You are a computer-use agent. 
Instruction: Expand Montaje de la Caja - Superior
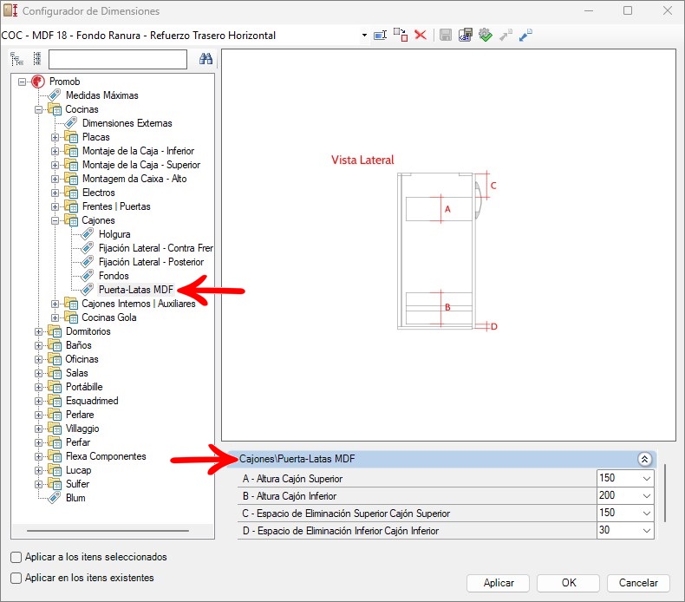[x=55, y=166]
